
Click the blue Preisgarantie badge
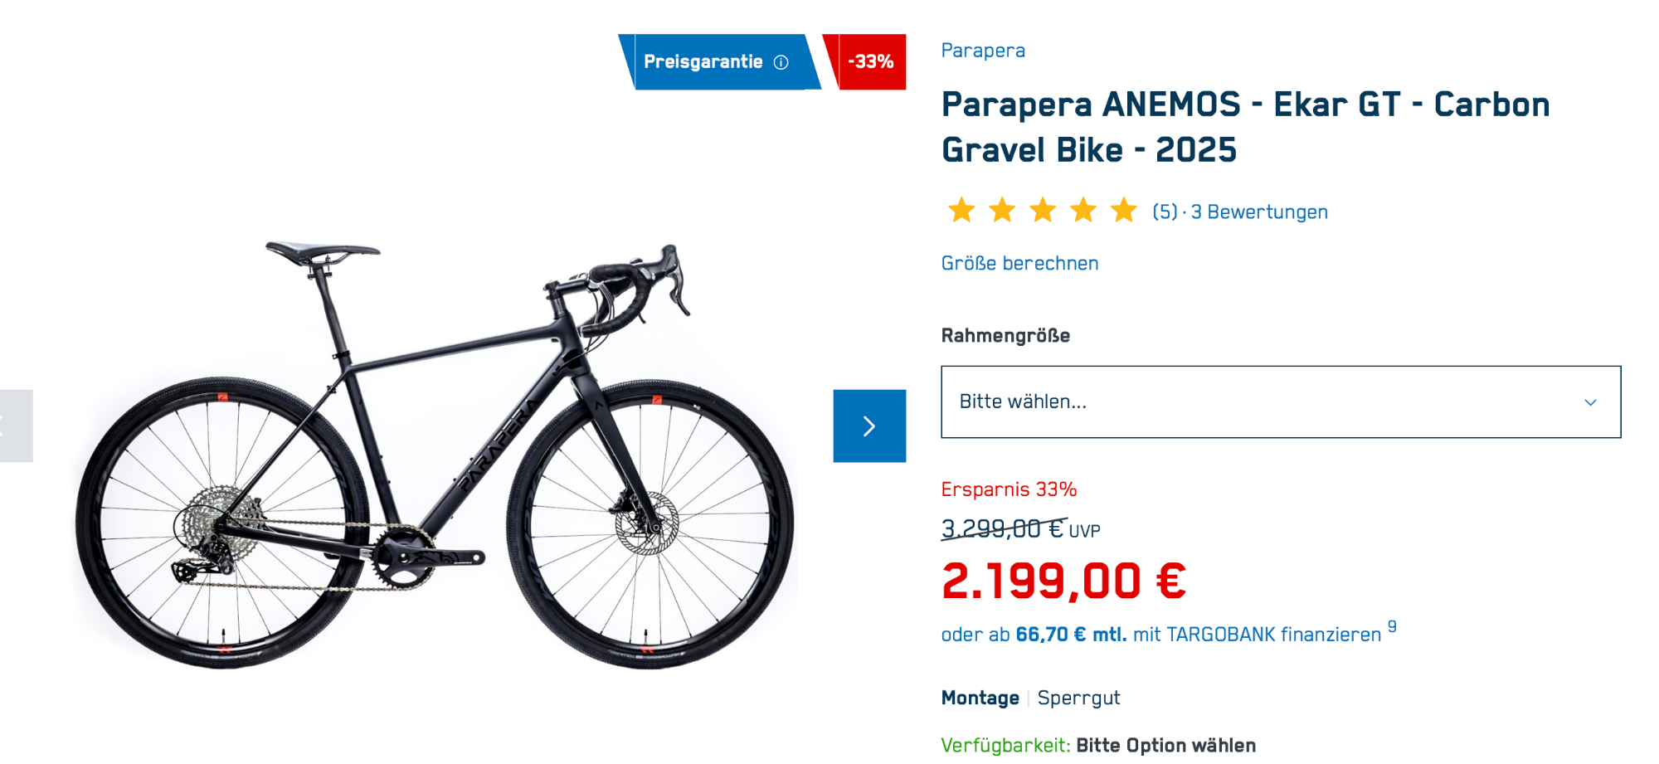[703, 62]
